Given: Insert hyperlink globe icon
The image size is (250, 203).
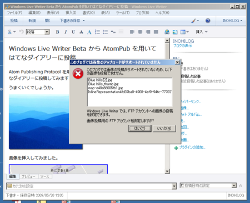Looking at the screenshot, I should 167,32.
